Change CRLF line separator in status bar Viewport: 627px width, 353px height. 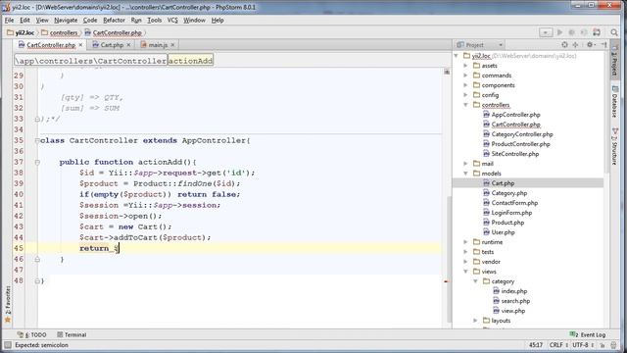[x=558, y=345]
